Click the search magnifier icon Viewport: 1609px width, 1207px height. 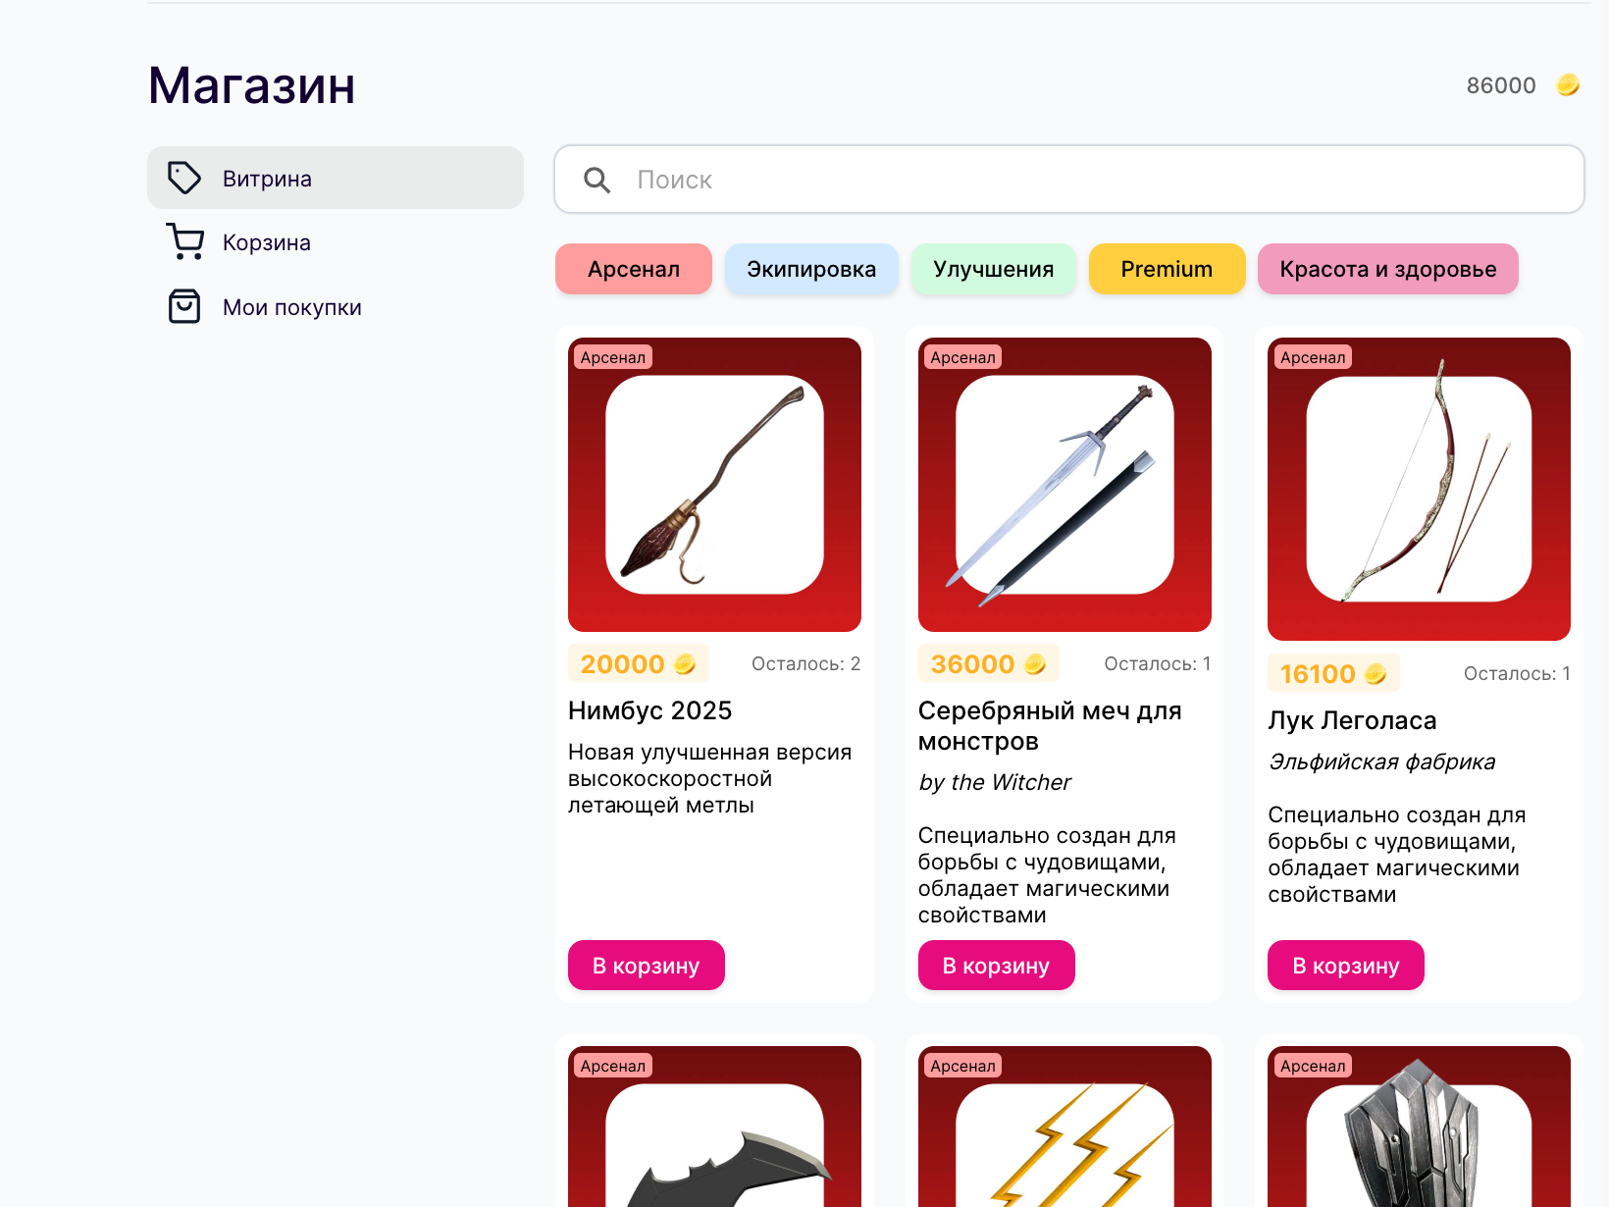[x=597, y=180]
